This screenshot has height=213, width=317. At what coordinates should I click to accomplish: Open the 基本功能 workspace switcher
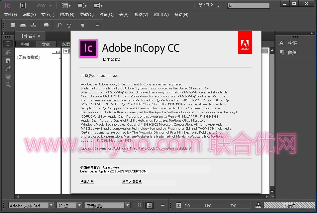pyautogui.click(x=209, y=5)
